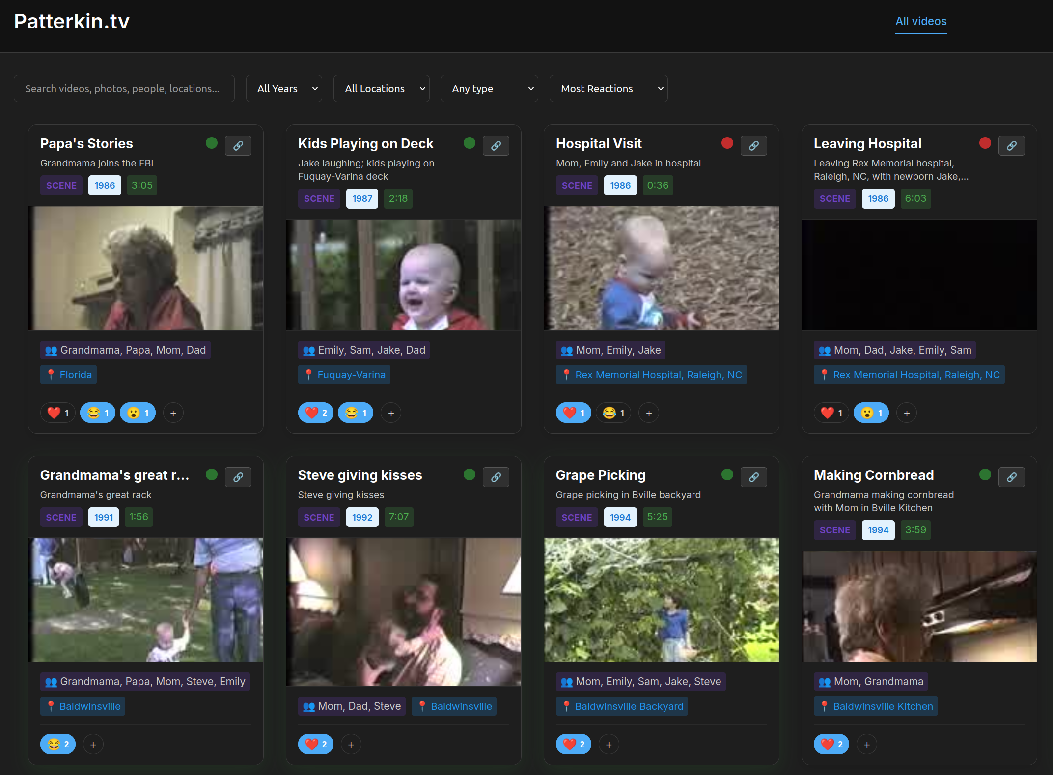Open the All Years dropdown
The height and width of the screenshot is (775, 1053).
tap(284, 88)
